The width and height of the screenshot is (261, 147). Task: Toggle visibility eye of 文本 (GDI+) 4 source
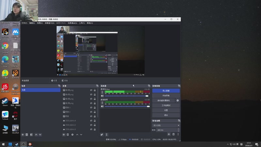tap(91, 121)
